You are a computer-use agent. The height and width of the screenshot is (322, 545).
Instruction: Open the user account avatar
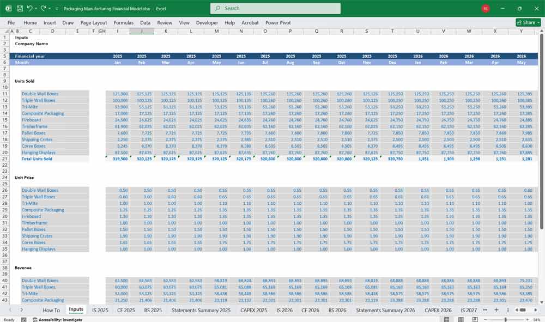(x=485, y=9)
